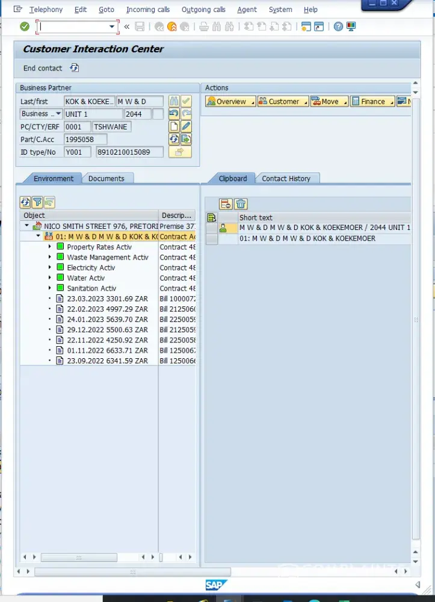Viewport: 435px width, 602px height.
Task: Click the Help question mark icon
Action: 338,26
